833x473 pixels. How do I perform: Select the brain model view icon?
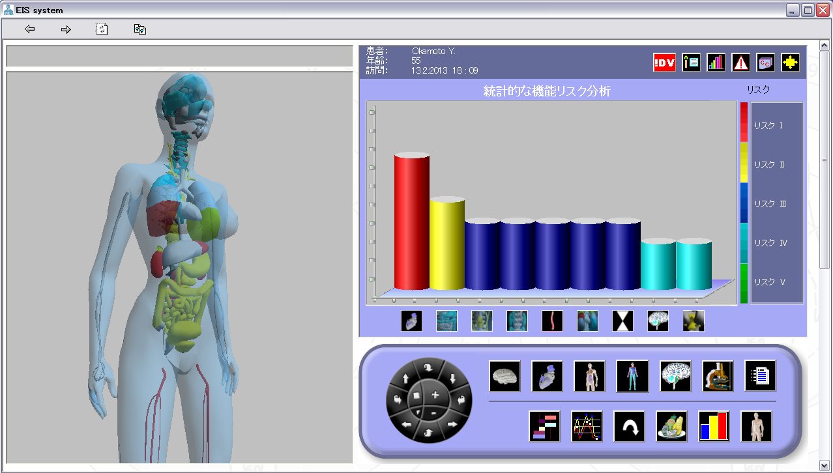click(x=504, y=376)
